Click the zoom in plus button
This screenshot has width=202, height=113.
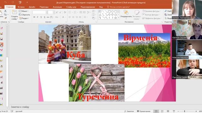point(196,111)
